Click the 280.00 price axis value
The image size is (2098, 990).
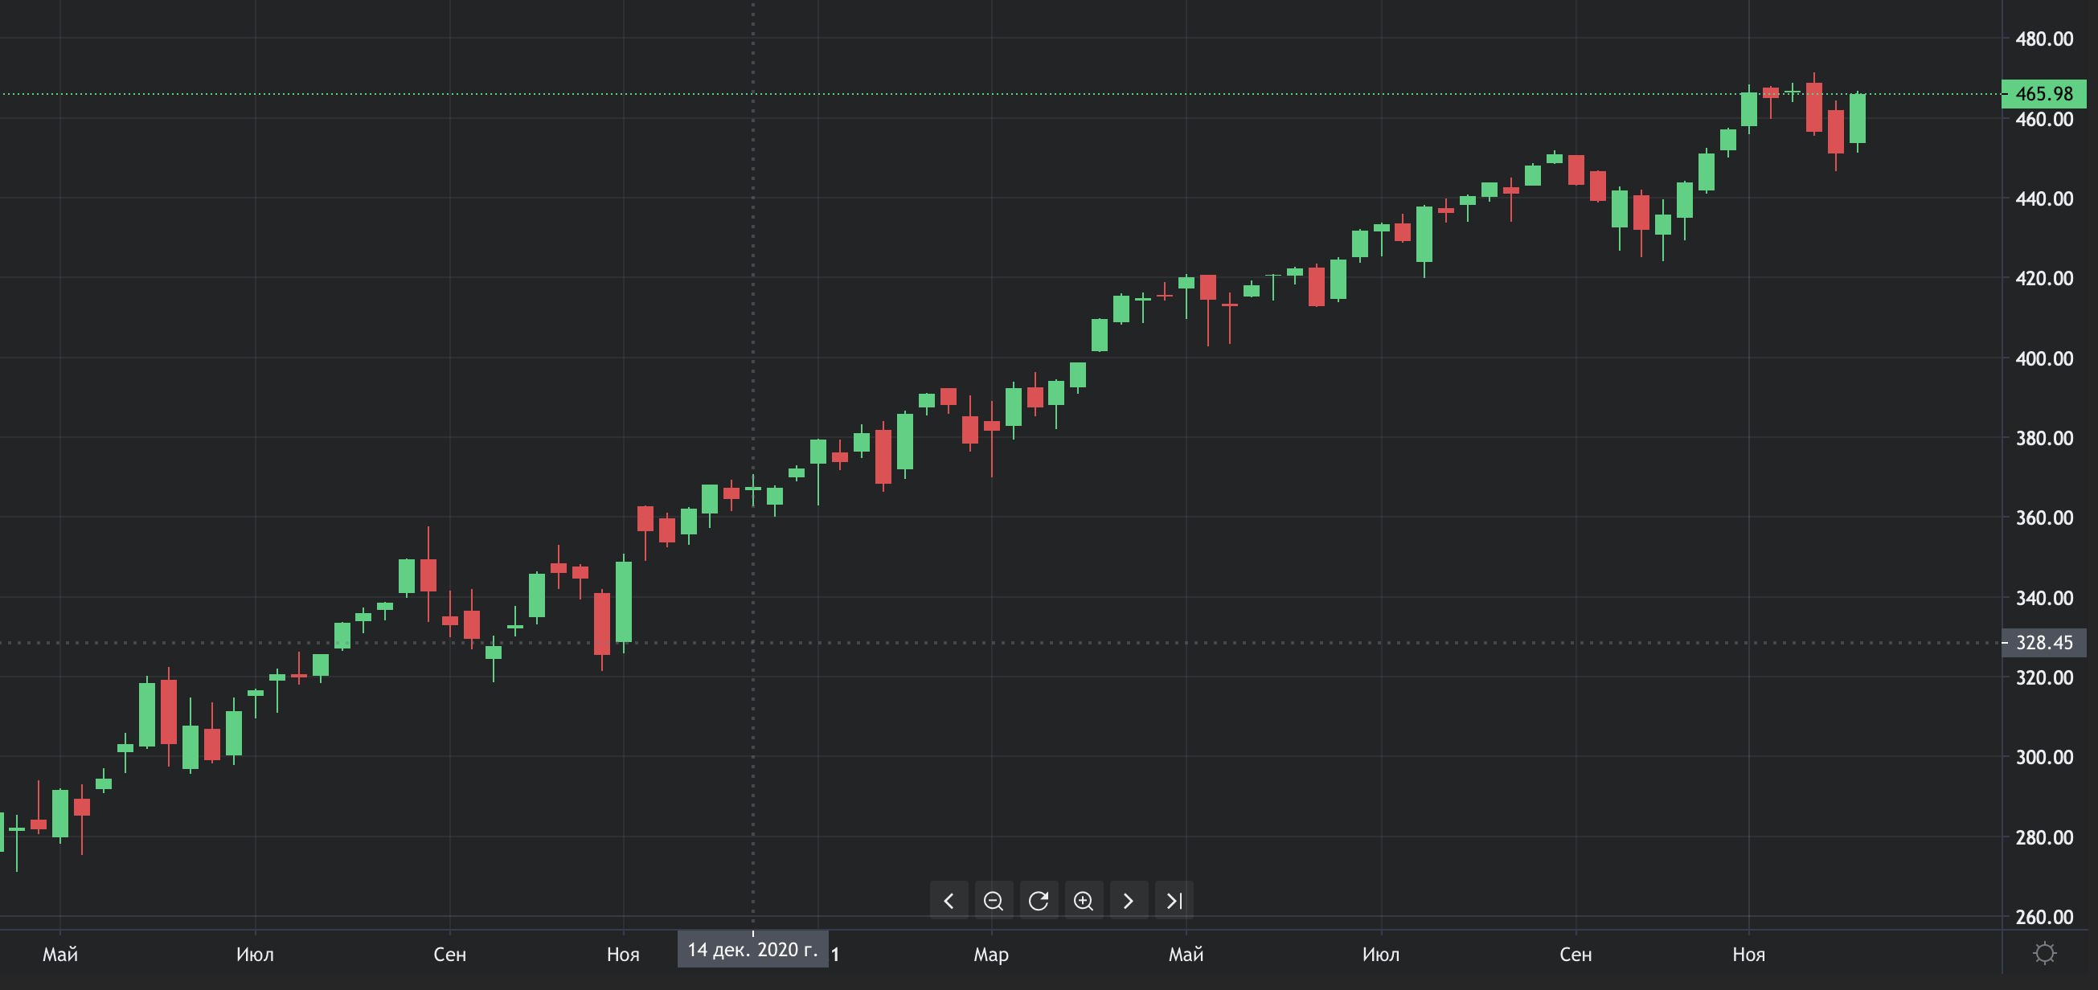click(x=2044, y=837)
